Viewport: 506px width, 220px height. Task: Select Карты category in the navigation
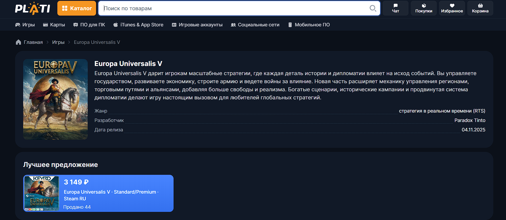pyautogui.click(x=54, y=25)
